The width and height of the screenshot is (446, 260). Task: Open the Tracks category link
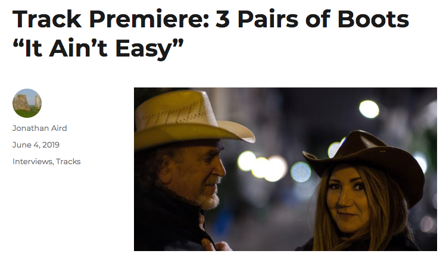coord(68,161)
